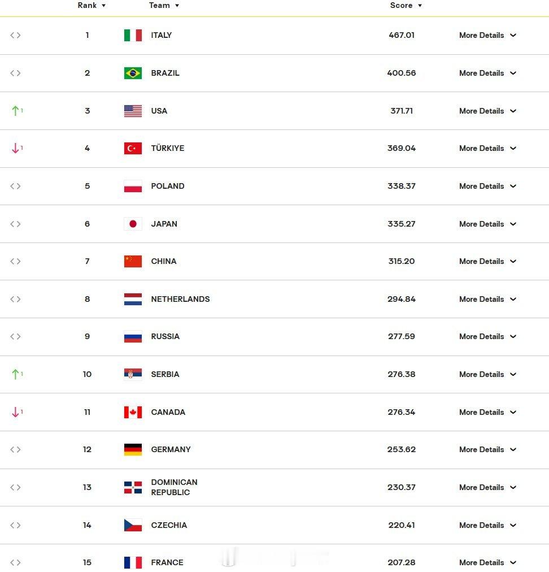Click the Türkiye flag icon

pos(133,149)
